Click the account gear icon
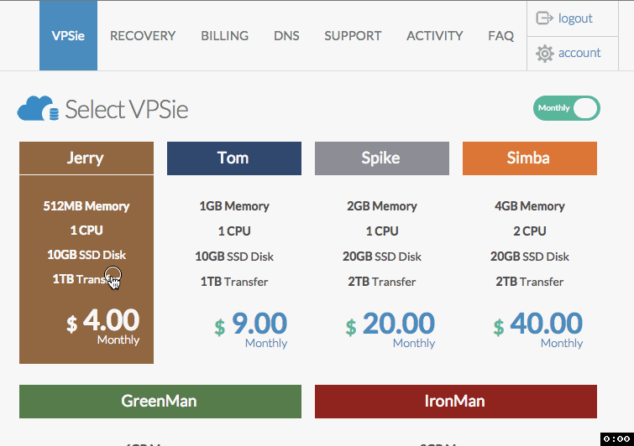Image resolution: width=634 pixels, height=446 pixels. tap(545, 54)
